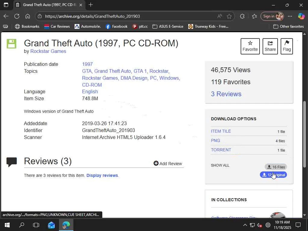Expand ITEM TILE download option
The image size is (308, 231).
[221, 131]
